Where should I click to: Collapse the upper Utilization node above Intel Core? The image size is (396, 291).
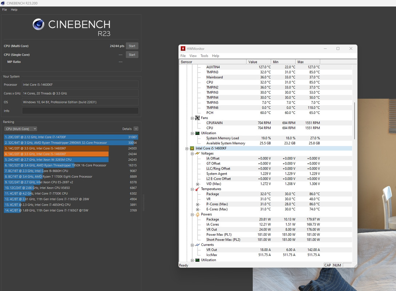[x=192, y=133]
